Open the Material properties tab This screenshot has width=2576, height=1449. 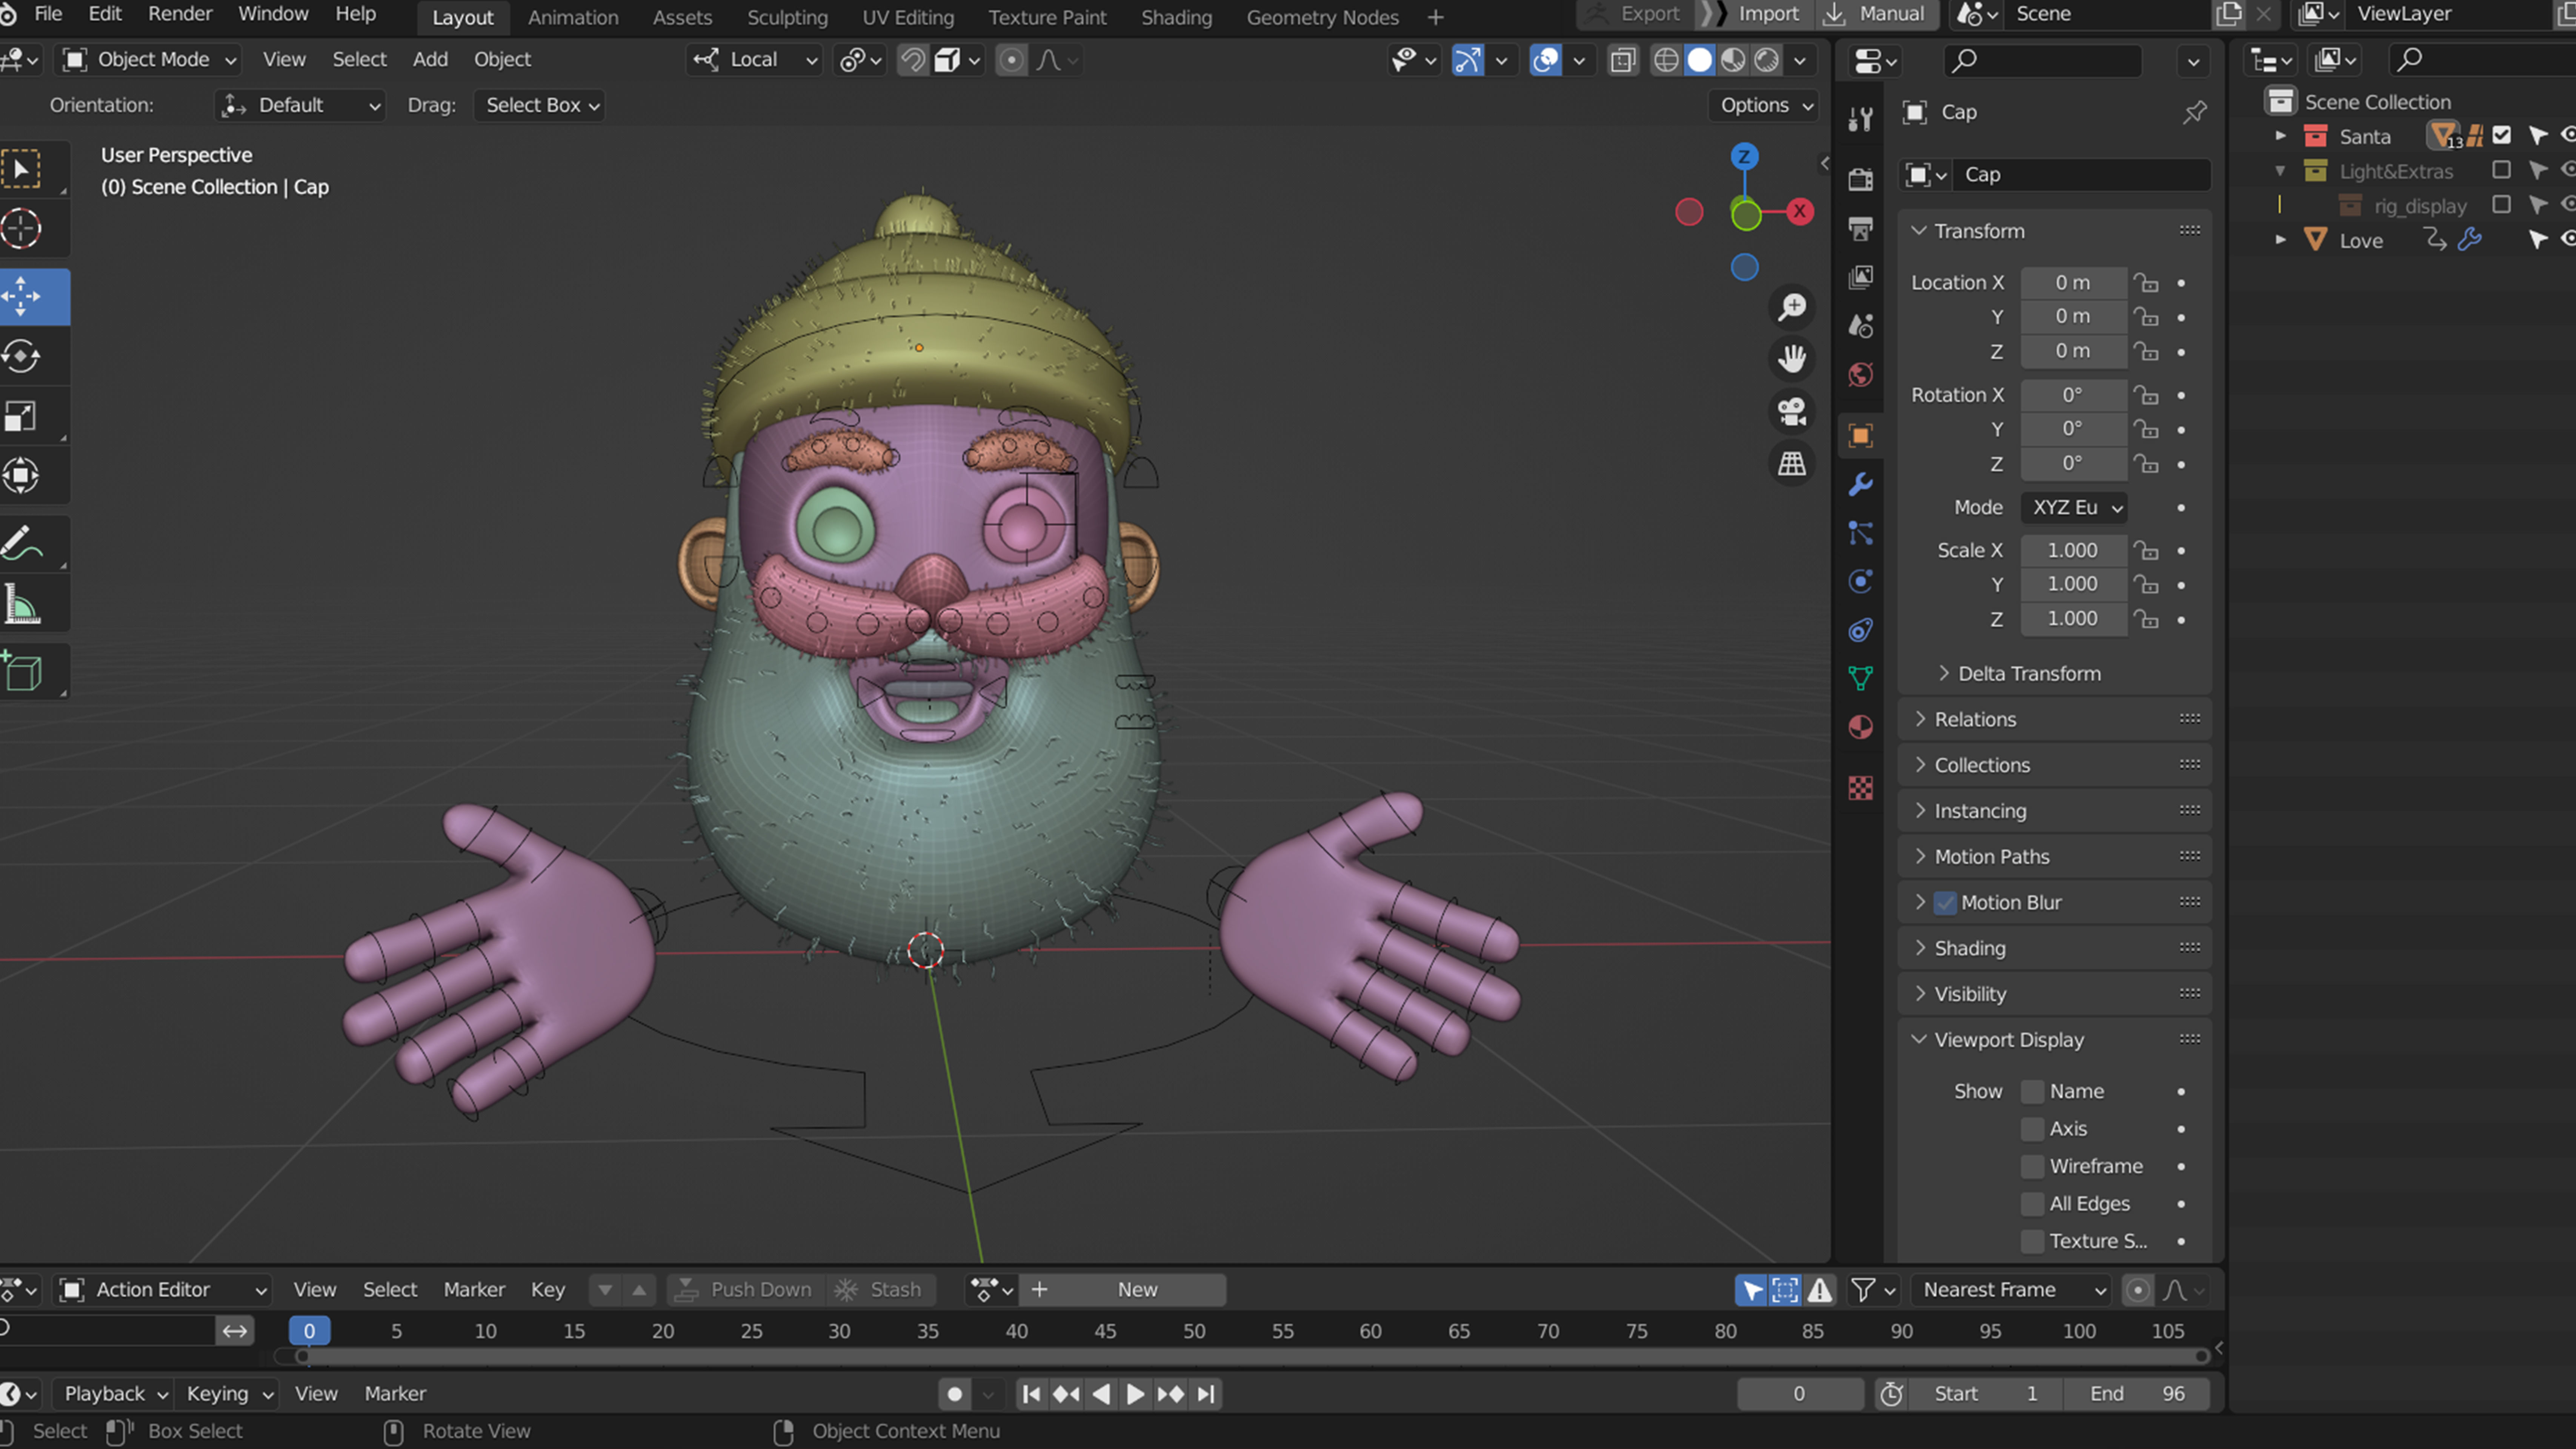tap(1860, 727)
